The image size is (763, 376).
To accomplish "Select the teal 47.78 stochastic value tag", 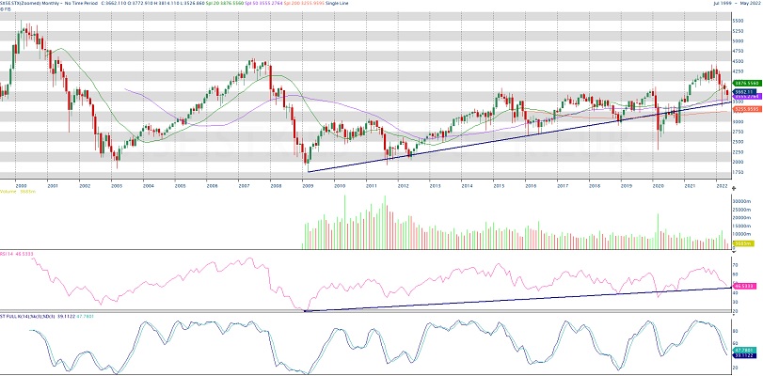I will [743, 350].
